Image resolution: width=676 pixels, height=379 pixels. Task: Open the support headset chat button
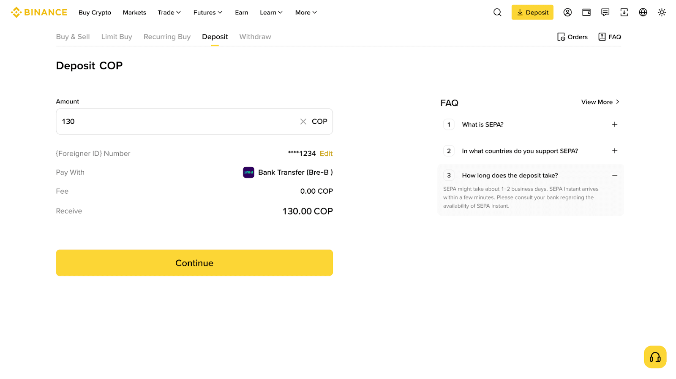pos(655,357)
